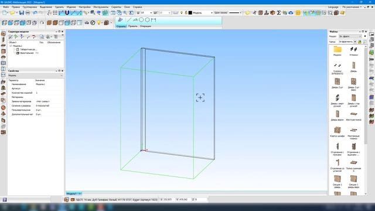This screenshot has width=375, height=211.
Task: Open the Правка menu
Action: click(x=16, y=7)
